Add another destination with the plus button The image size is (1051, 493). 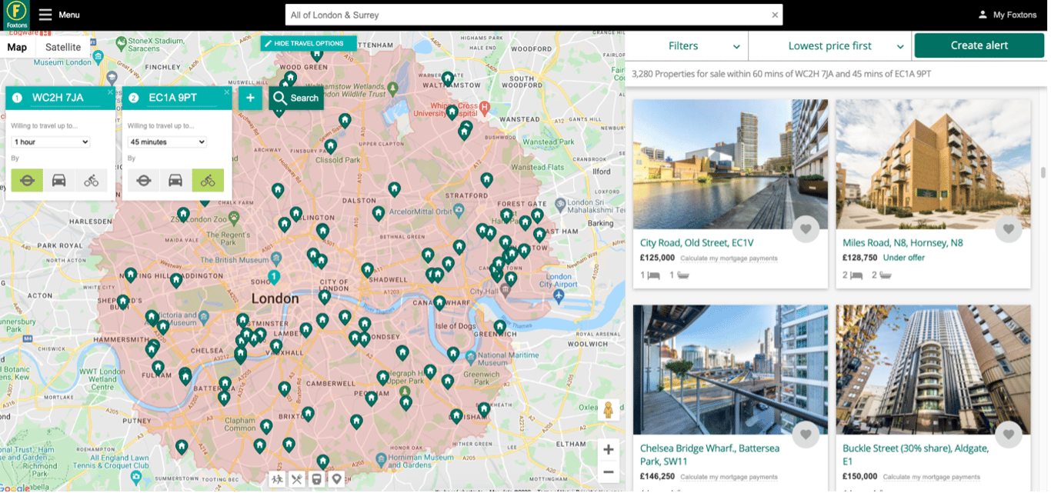[250, 98]
